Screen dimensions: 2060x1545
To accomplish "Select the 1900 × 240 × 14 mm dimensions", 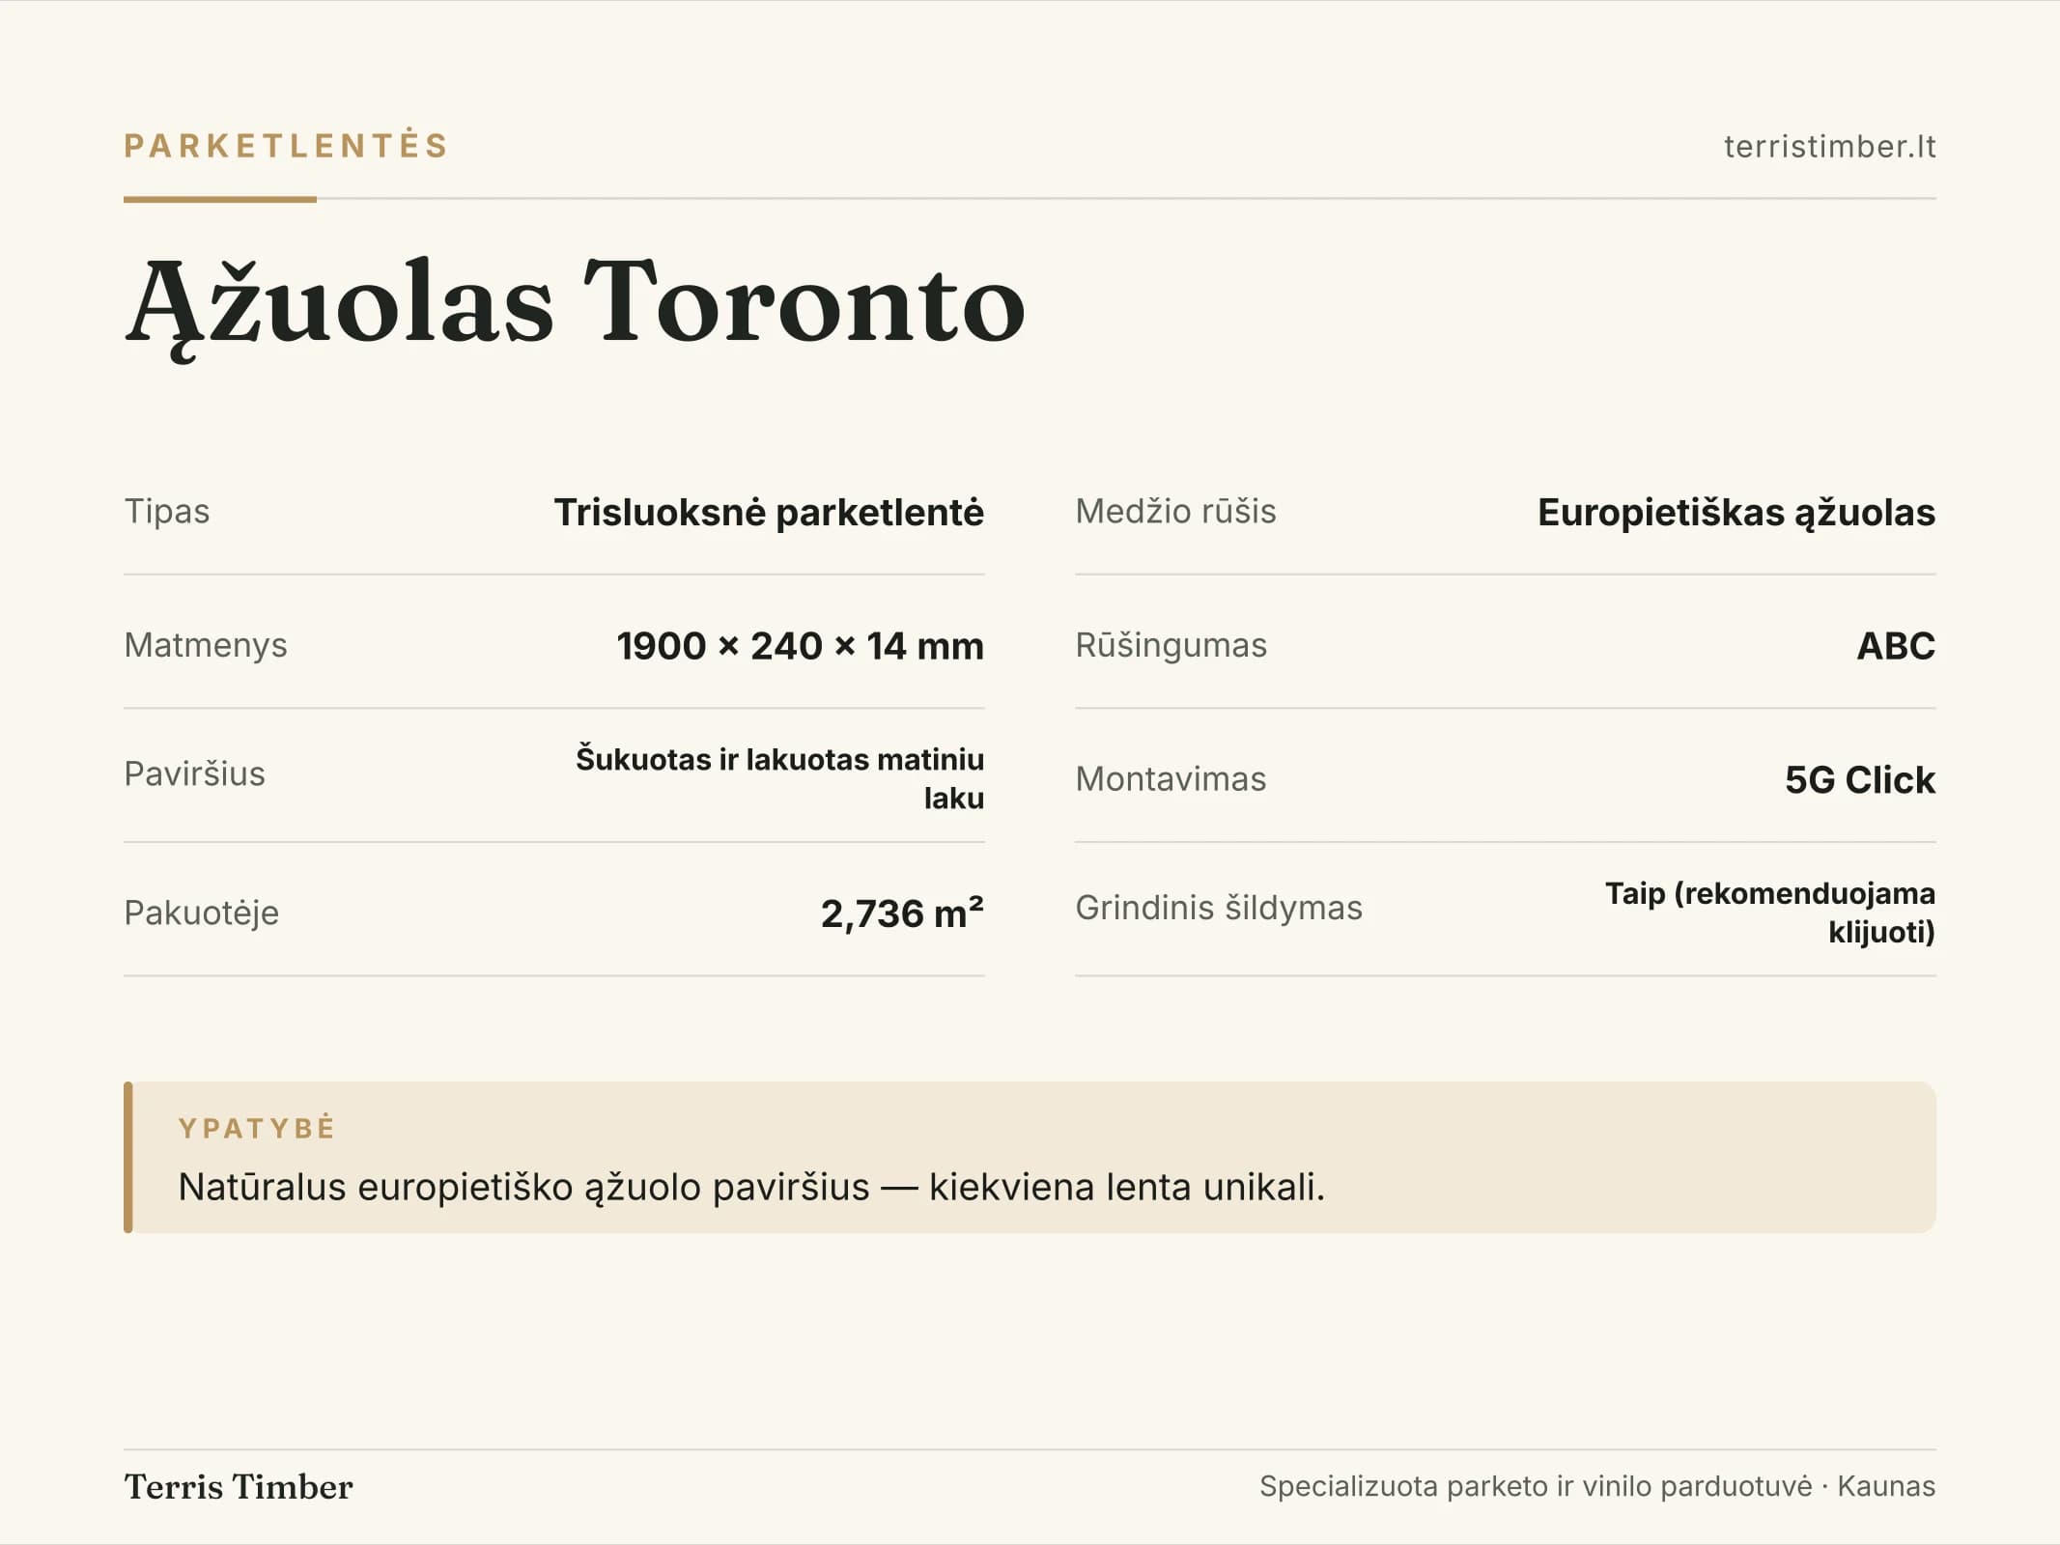I will tap(800, 646).
